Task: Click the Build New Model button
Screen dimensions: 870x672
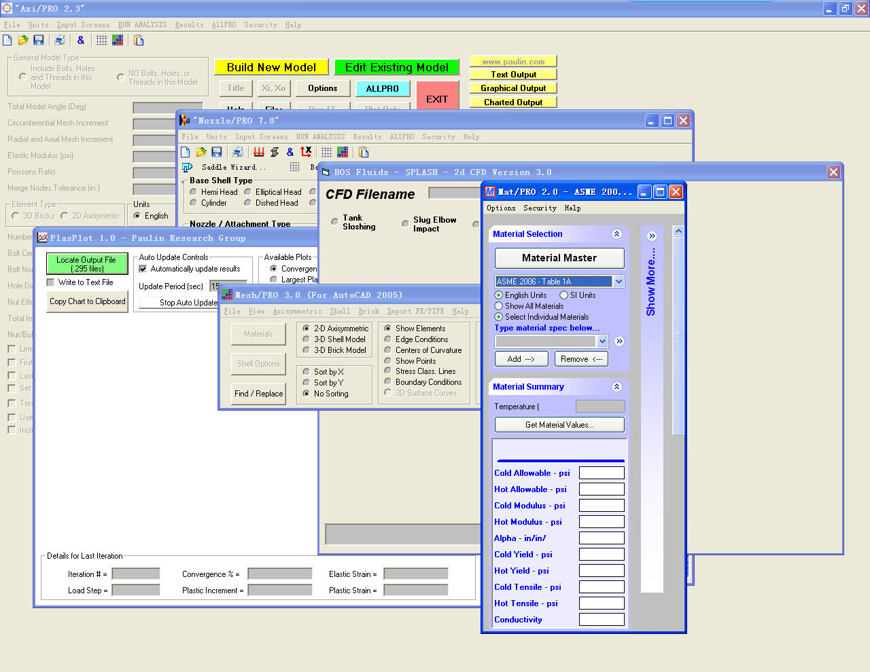Action: pyautogui.click(x=271, y=67)
